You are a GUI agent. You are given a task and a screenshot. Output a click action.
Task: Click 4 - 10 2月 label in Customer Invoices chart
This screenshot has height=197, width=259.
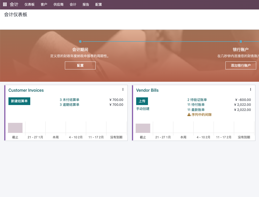(x=76, y=137)
